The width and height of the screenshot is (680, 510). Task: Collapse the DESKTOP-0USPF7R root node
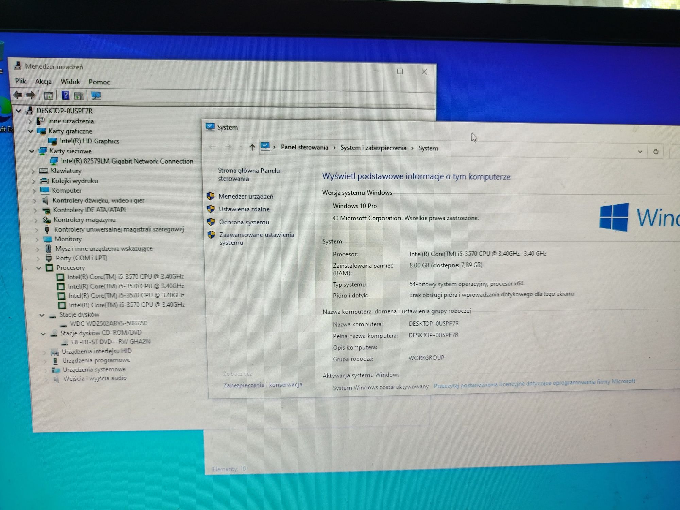pyautogui.click(x=19, y=111)
